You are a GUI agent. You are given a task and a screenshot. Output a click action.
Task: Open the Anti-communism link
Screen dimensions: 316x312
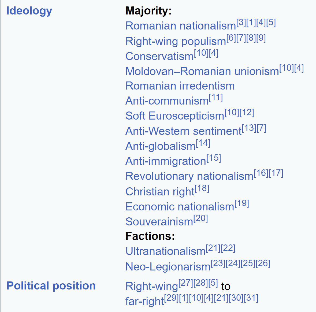coord(167,101)
